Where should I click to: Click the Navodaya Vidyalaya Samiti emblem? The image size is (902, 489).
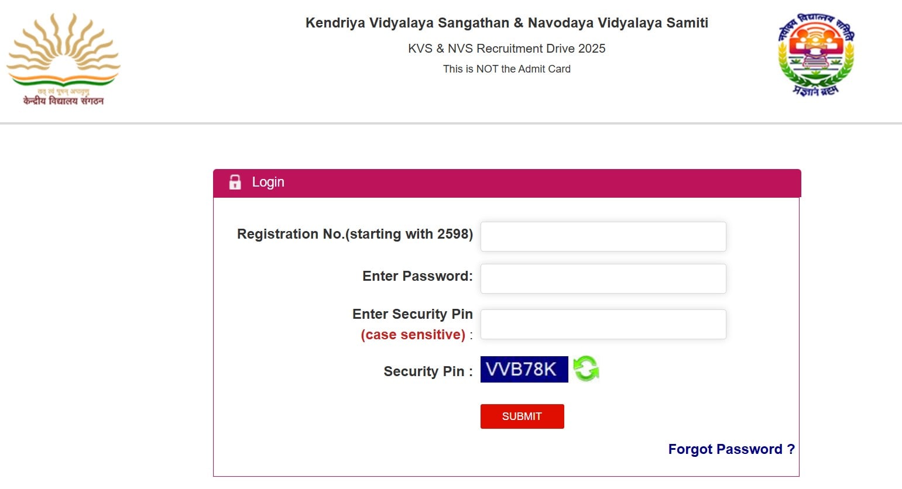tap(814, 56)
